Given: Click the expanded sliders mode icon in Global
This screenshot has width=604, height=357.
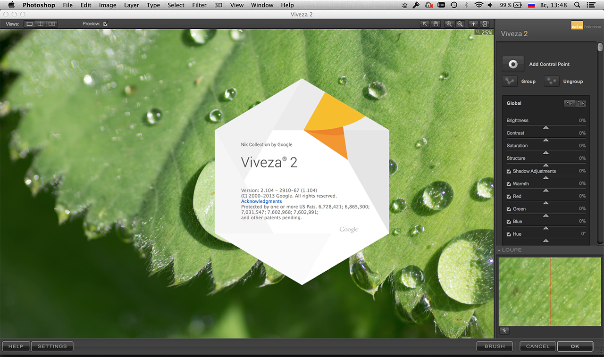Looking at the screenshot, I should (x=581, y=103).
